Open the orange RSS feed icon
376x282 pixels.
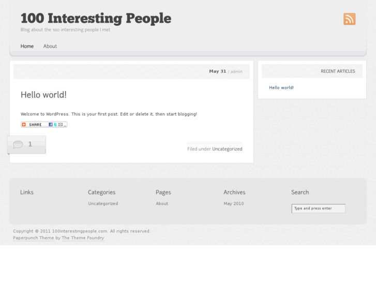[350, 19]
